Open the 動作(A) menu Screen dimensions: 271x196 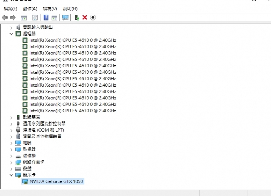30,9
